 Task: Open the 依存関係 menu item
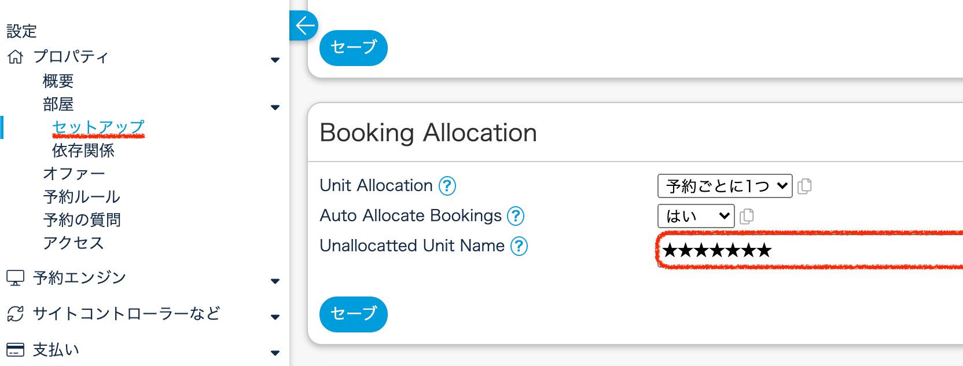click(83, 151)
